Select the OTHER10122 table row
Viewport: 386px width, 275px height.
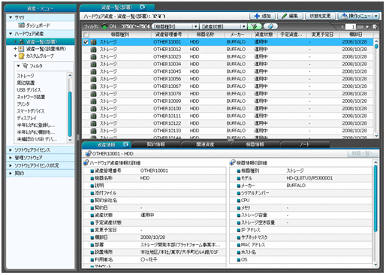[228, 123]
